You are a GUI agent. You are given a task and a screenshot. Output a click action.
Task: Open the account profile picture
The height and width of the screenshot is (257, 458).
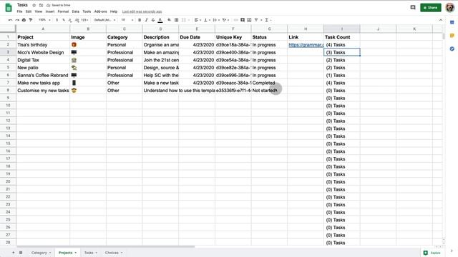click(x=450, y=8)
